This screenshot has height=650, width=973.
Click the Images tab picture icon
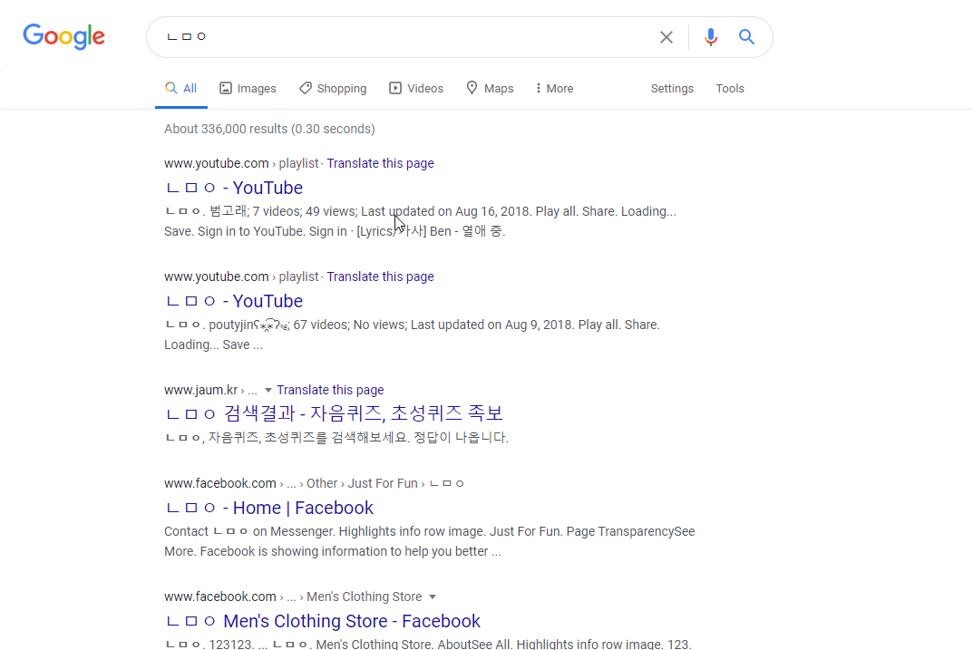pos(226,88)
